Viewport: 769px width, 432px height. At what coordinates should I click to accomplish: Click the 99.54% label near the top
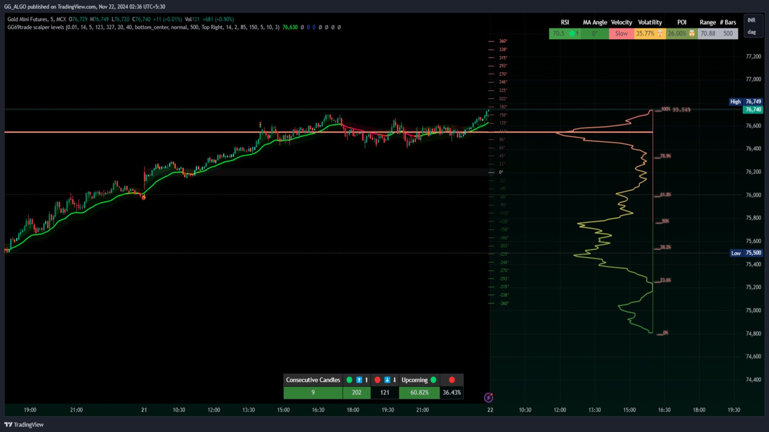681,110
